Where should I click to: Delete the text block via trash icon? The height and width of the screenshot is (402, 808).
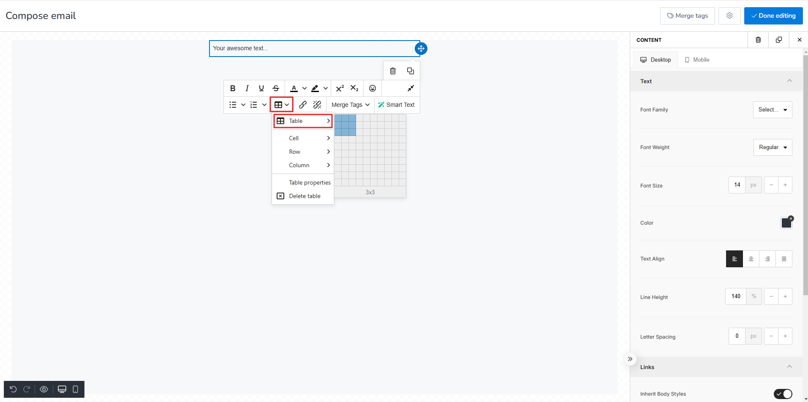[x=393, y=71]
